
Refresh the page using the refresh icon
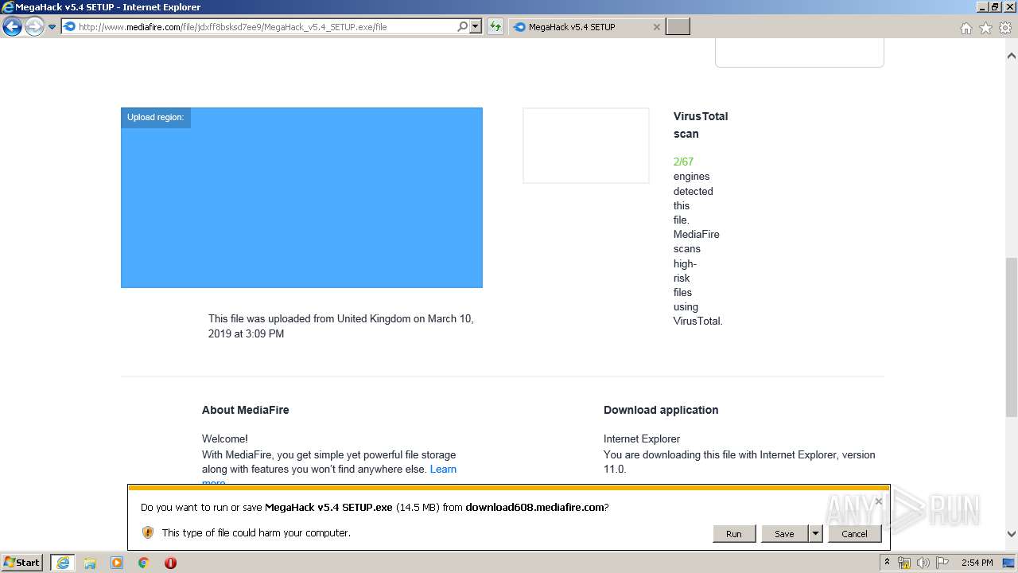pos(495,27)
